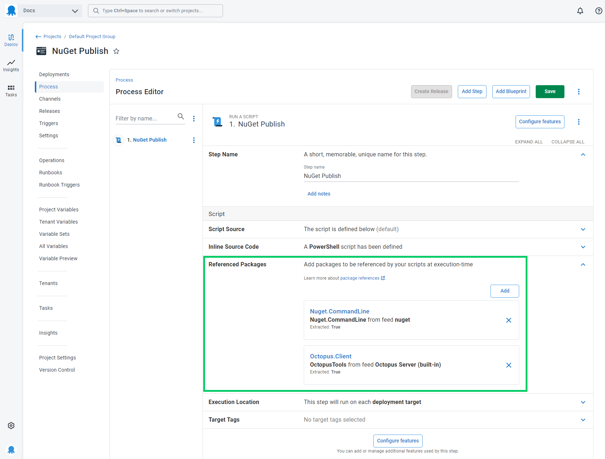Click the Add Blueprint button
Screen dimensions: 605x459
point(511,92)
